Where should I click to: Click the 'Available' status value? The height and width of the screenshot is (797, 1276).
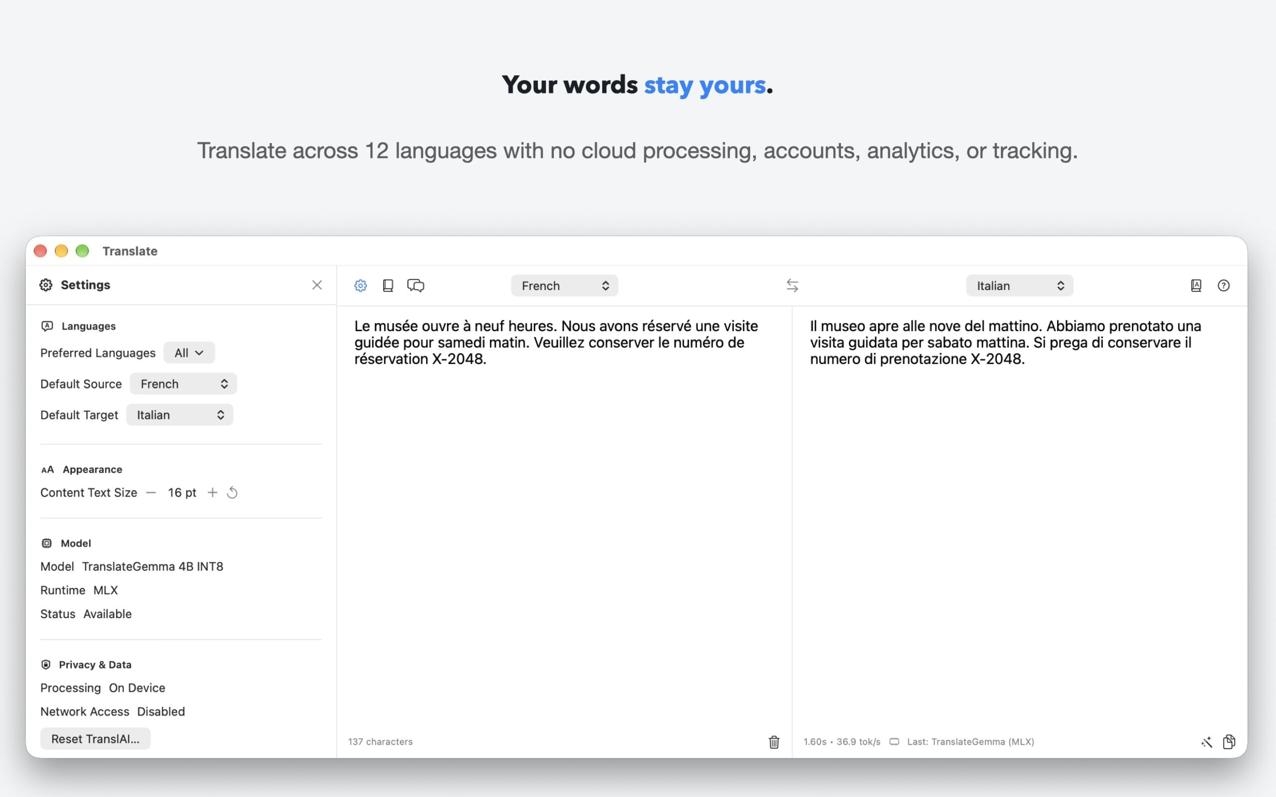tap(108, 614)
